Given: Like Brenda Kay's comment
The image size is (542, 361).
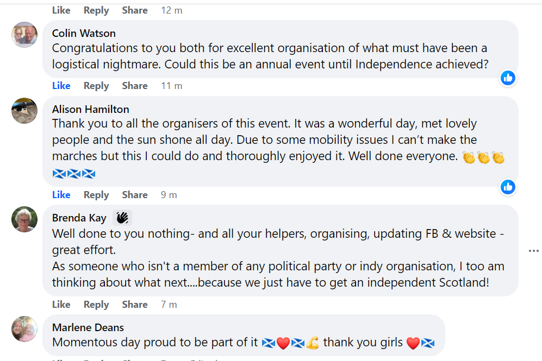Looking at the screenshot, I should click(61, 305).
